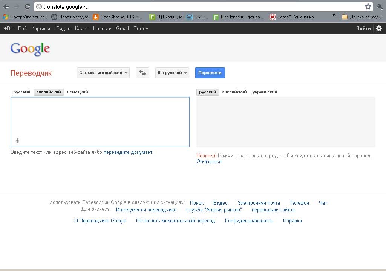The width and height of the screenshot is (386, 271).
Task: Click the Google logo
Action: (30, 49)
